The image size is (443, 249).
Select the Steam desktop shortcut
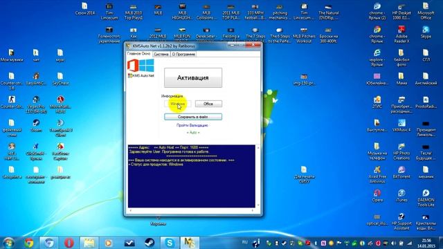pyautogui.click(x=36, y=126)
